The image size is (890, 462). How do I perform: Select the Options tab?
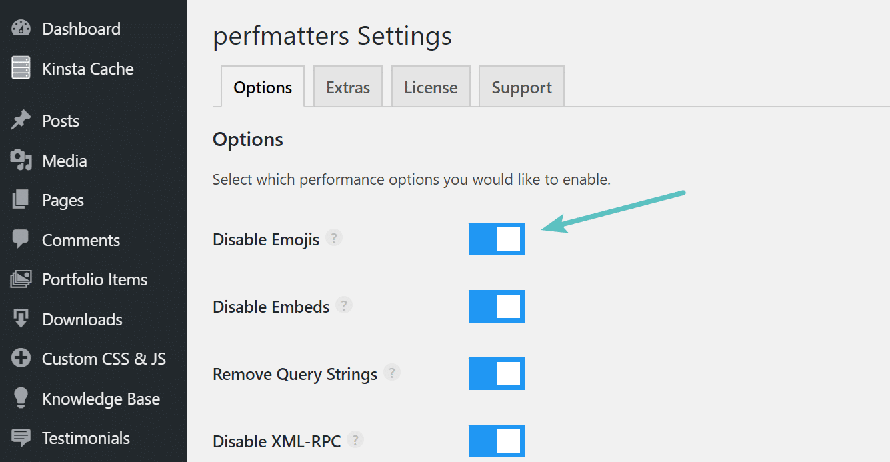262,86
